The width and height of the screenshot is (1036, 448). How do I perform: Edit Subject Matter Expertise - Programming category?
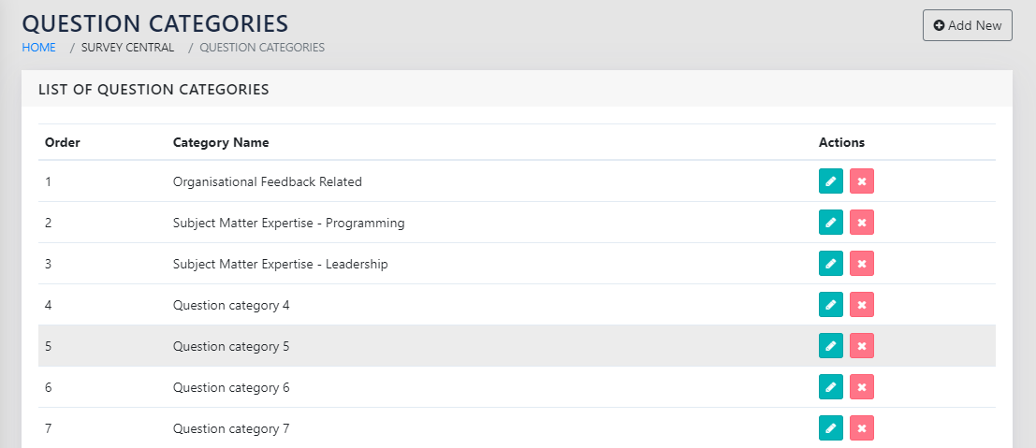[830, 223]
